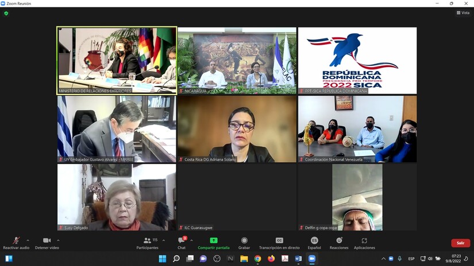Select the Nicaragua participant video tile
474x266 pixels.
[x=237, y=61]
